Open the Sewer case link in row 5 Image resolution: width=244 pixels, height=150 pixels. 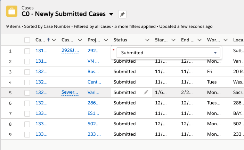pyautogui.click(x=70, y=92)
